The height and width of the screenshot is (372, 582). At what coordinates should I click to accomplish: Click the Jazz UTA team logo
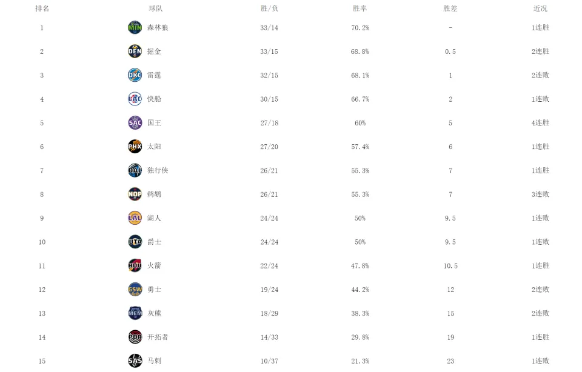coord(135,242)
